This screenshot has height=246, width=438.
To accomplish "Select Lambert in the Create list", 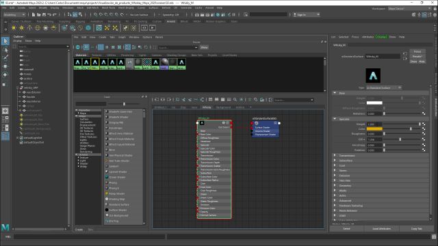I will click(x=114, y=166).
